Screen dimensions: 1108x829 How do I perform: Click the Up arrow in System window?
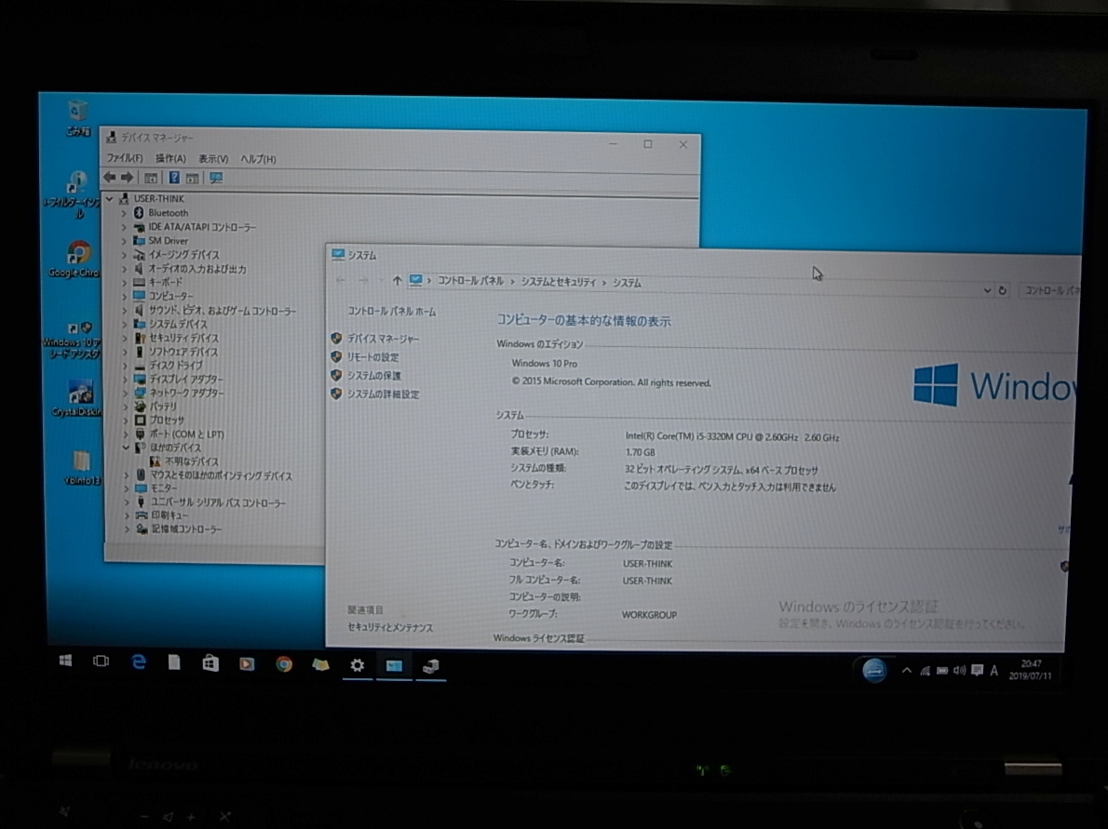(398, 281)
